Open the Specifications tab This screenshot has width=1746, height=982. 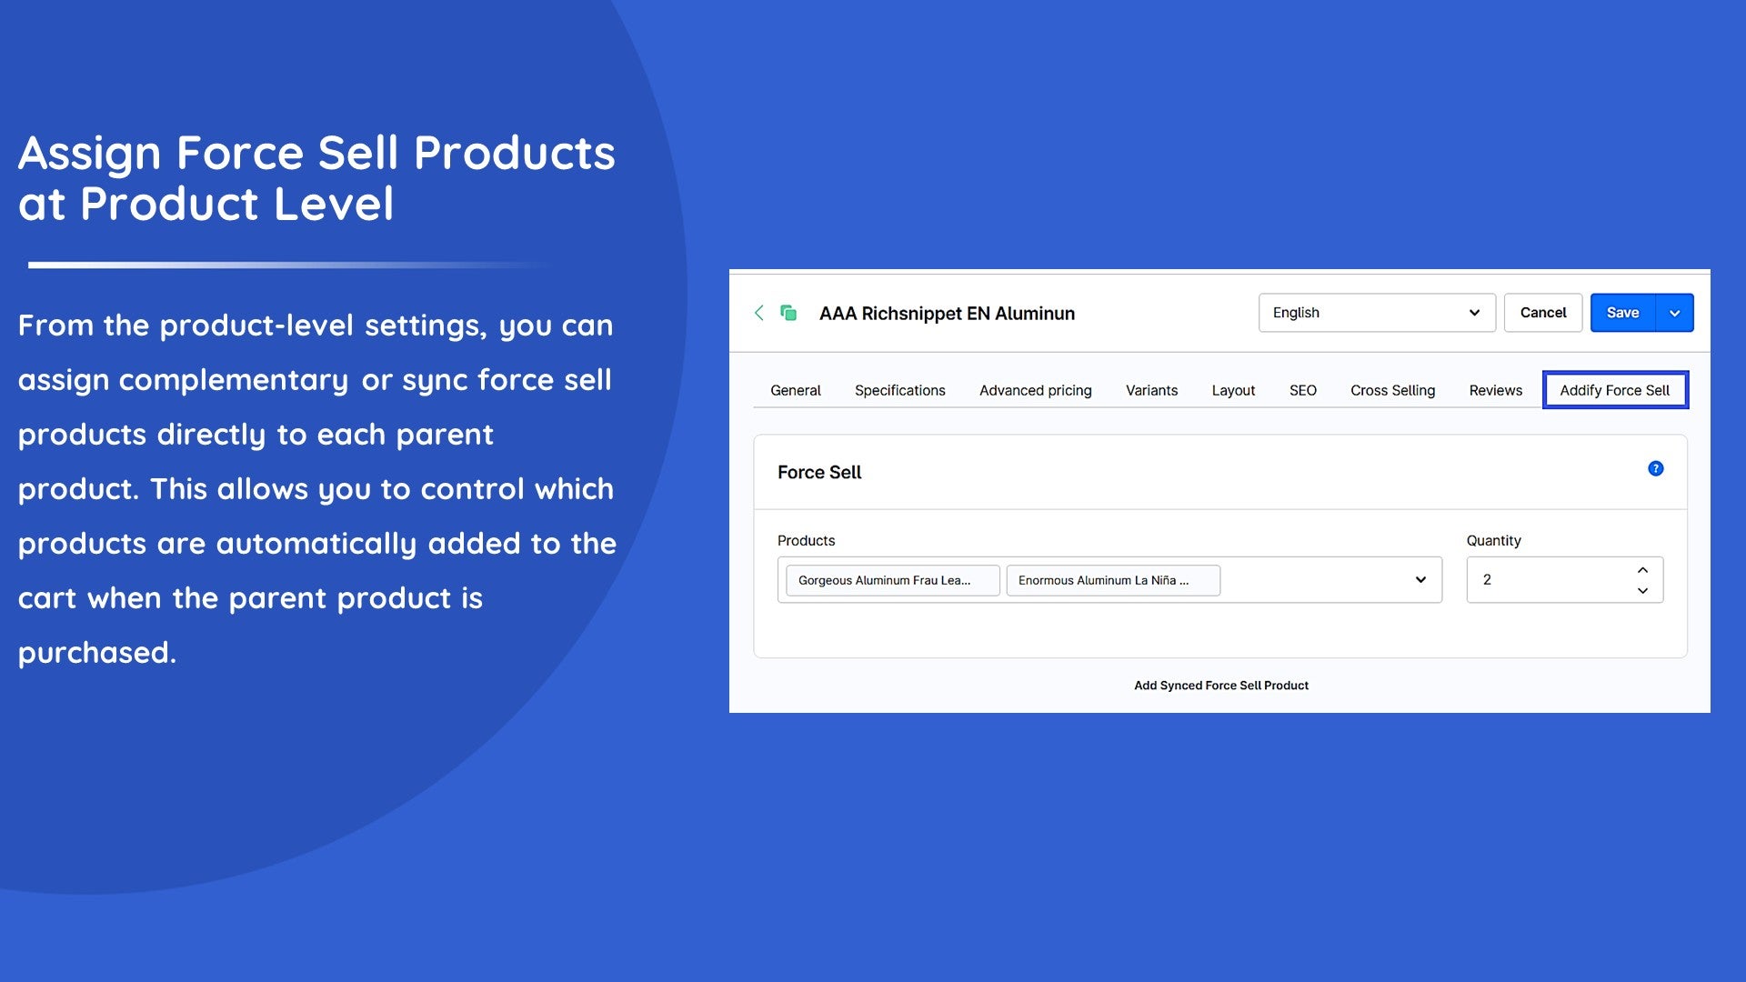point(899,390)
